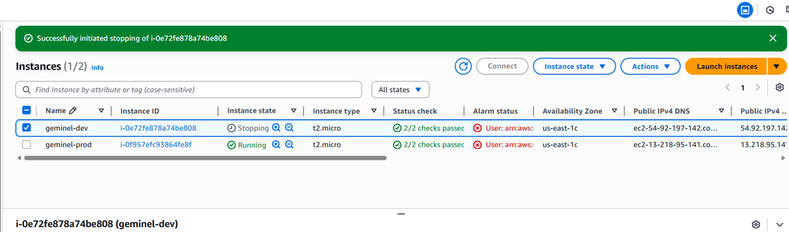Screen dimensions: 789x232
Task: Click us-east-1c zone for geminel-dev
Action: tap(560, 128)
